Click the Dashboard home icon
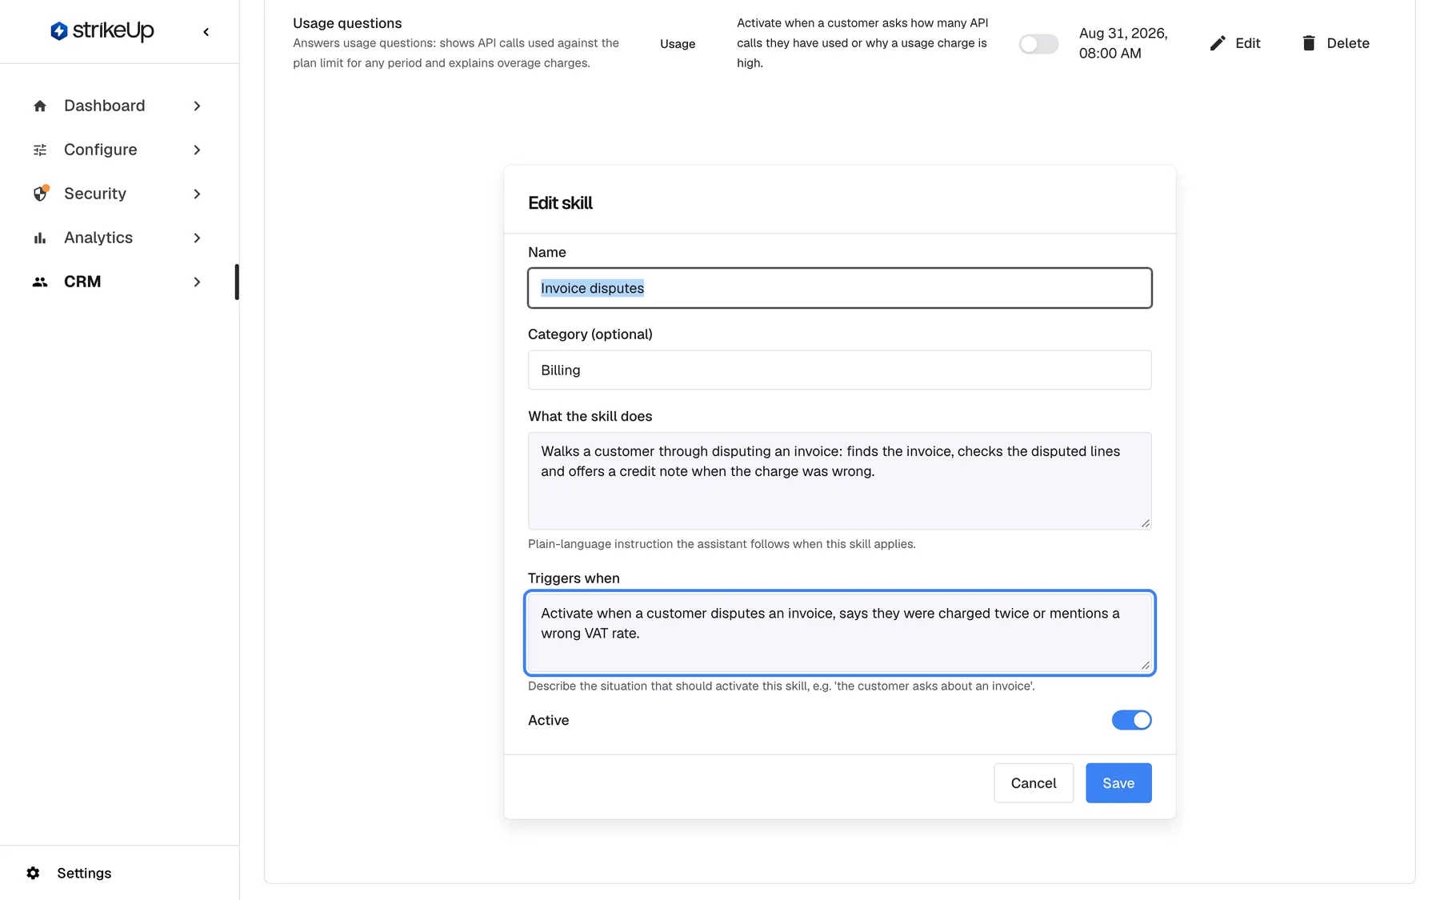 40,106
